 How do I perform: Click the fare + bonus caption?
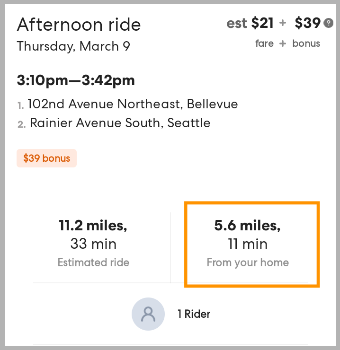pyautogui.click(x=287, y=44)
